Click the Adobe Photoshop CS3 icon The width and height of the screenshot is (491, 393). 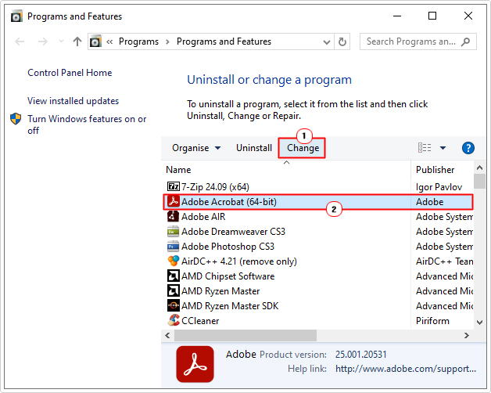pos(173,247)
